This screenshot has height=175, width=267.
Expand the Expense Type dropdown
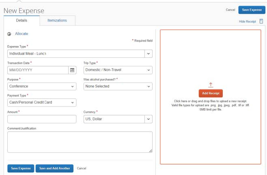(x=148, y=54)
